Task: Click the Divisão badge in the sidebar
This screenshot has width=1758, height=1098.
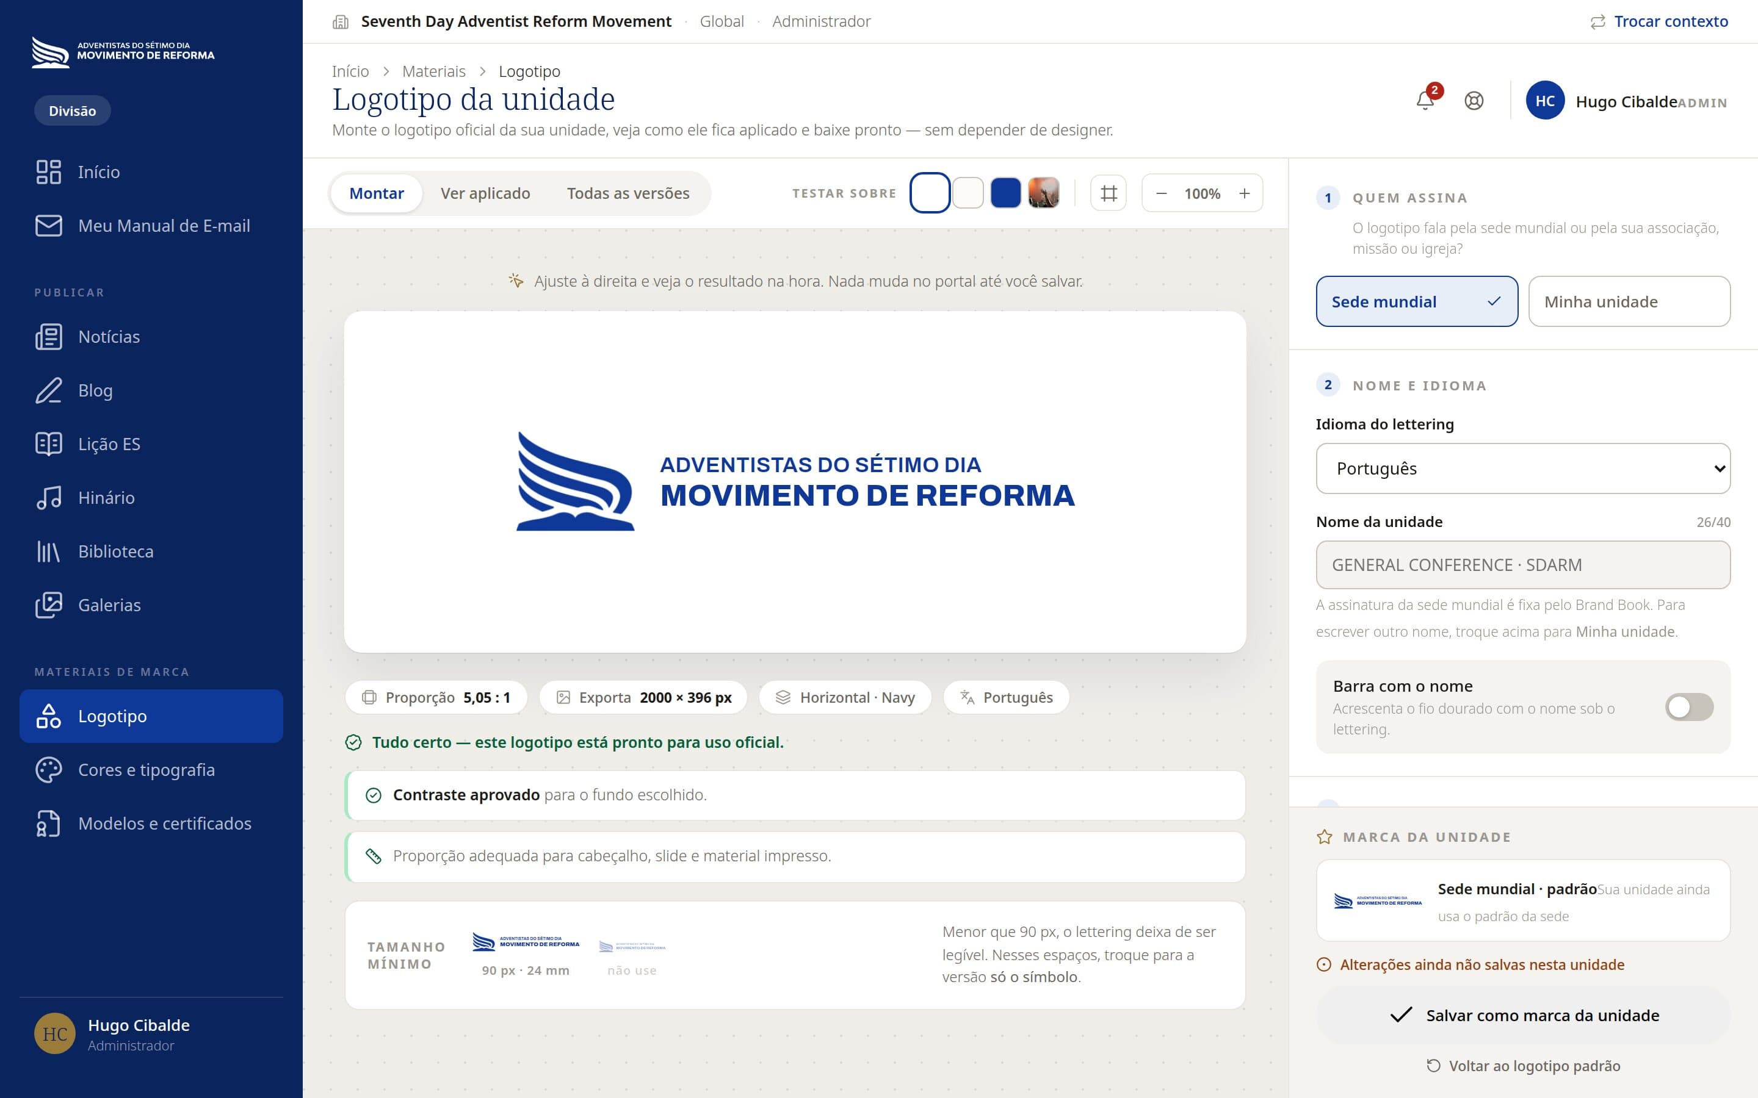Action: (72, 110)
